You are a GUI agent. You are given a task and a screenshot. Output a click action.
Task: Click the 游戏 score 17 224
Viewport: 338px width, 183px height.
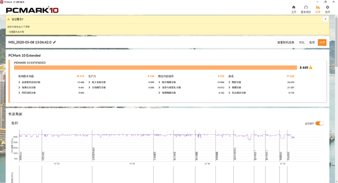[291, 76]
